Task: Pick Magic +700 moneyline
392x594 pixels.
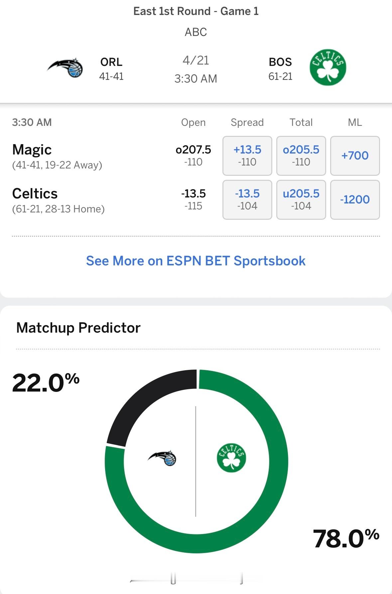Action: click(x=355, y=155)
